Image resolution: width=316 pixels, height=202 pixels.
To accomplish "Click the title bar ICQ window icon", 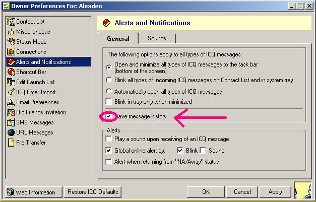I will click(7, 6).
